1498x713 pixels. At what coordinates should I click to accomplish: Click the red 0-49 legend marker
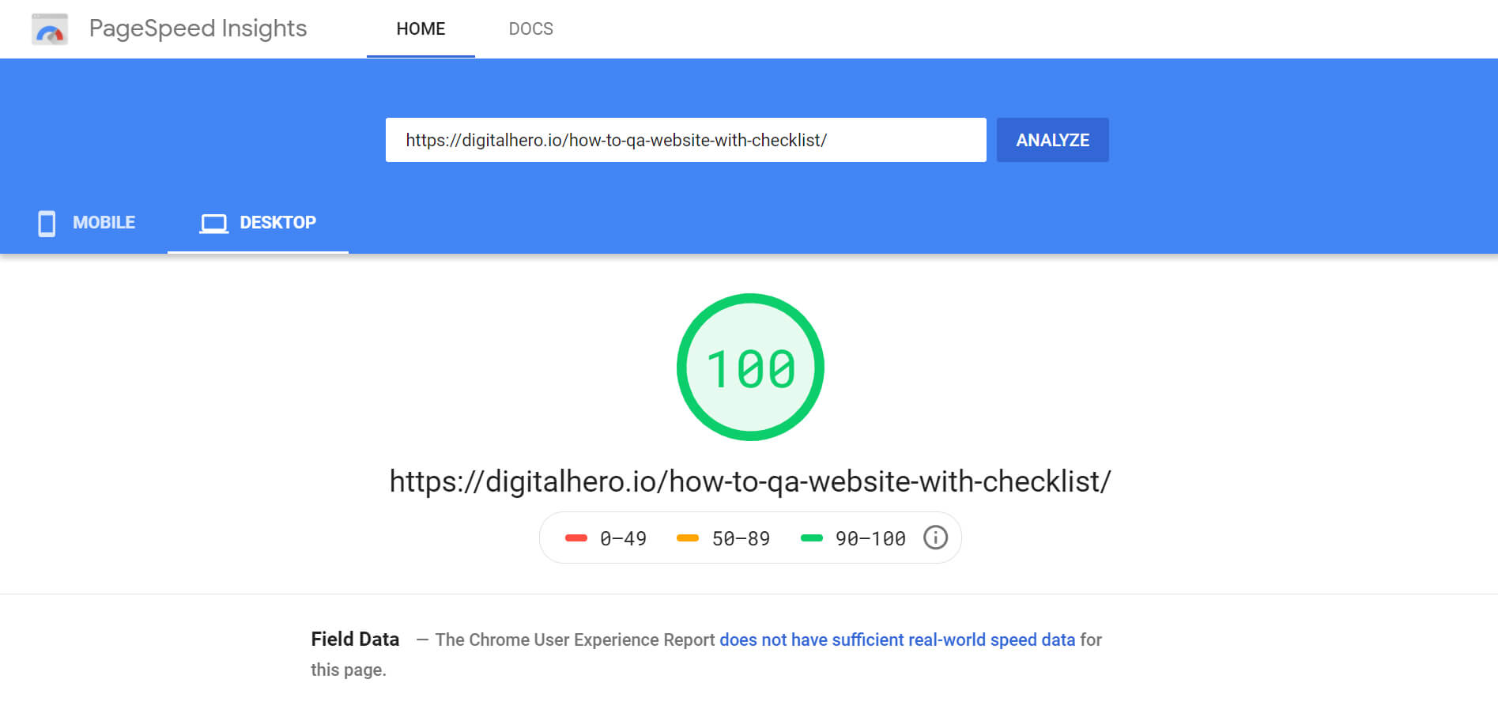[576, 538]
